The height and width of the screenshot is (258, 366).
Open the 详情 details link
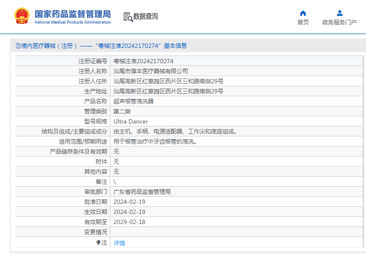click(x=119, y=243)
